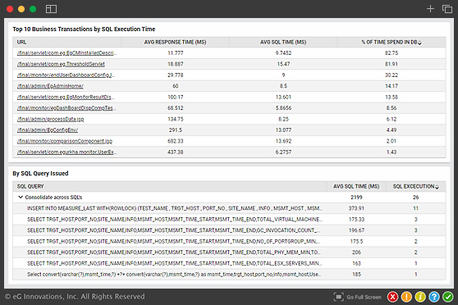Click the orange major alert icon
Image resolution: width=458 pixels, height=305 pixels.
coord(406,297)
